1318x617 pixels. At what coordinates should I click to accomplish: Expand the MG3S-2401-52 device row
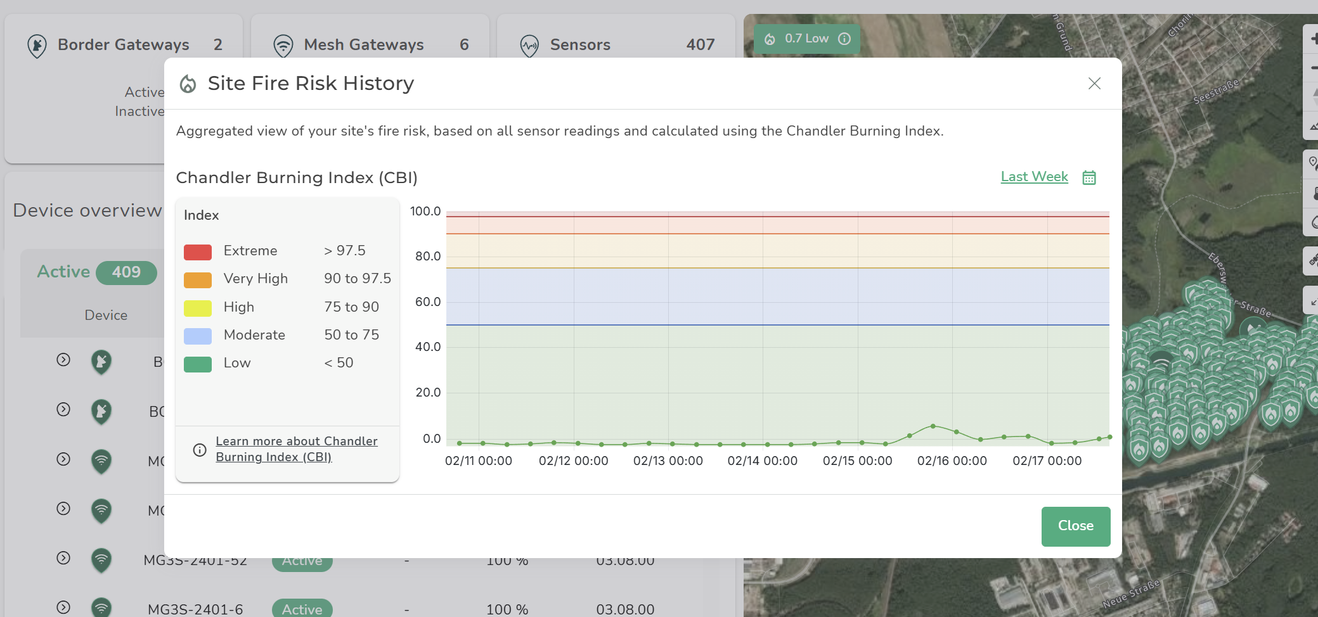(x=63, y=558)
